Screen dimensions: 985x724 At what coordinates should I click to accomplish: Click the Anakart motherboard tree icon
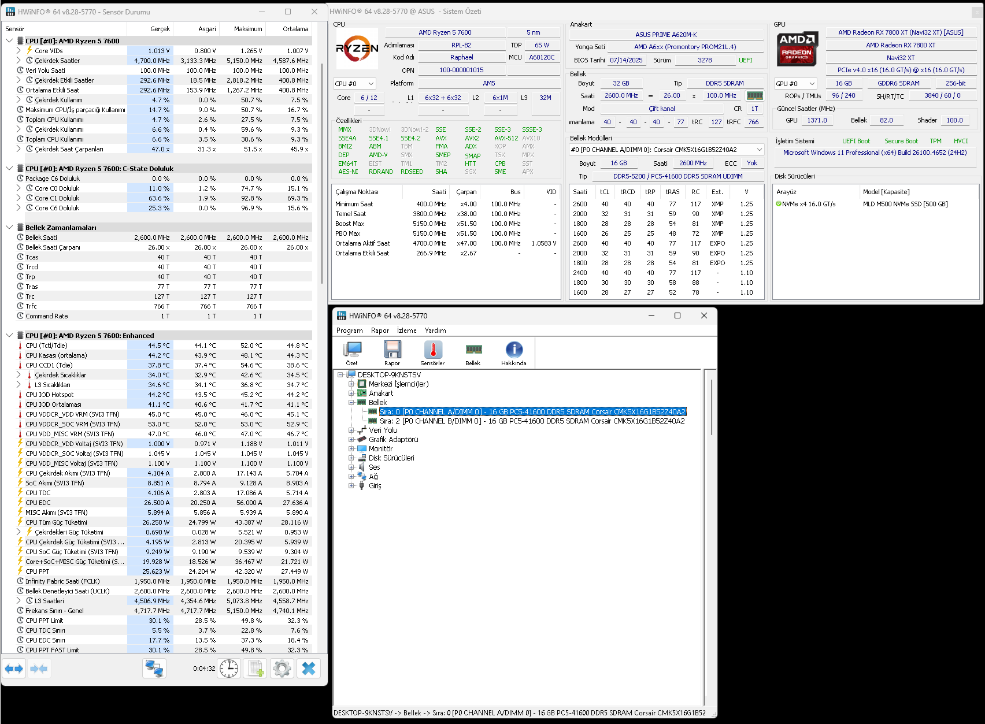click(362, 393)
